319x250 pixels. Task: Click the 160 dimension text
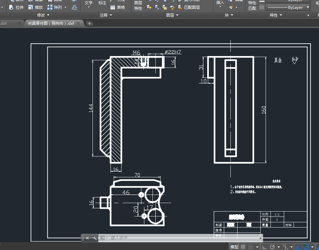[264, 110]
